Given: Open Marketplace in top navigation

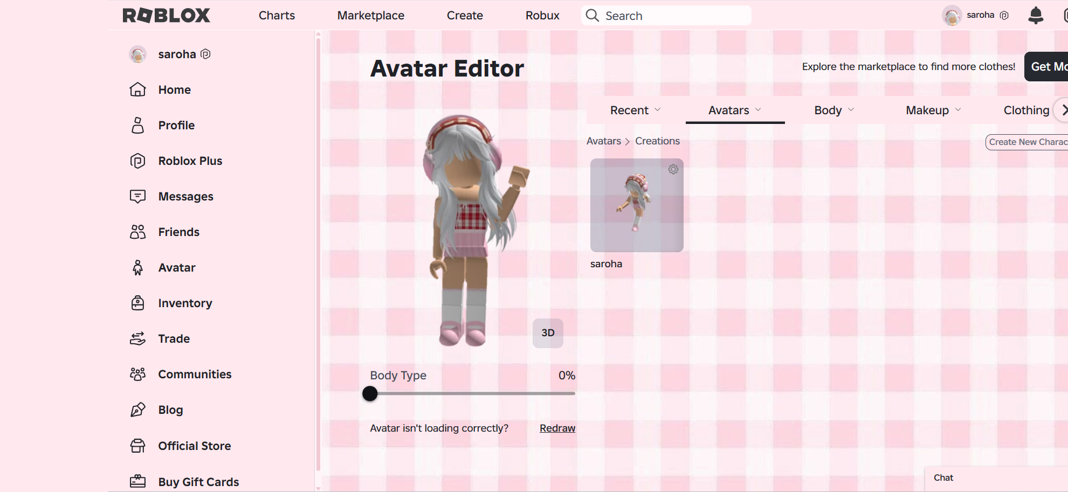Looking at the screenshot, I should pos(371,15).
